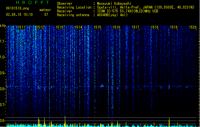Click the Receiving antenna label
Screen dimensions: 200x127
click(73, 15)
